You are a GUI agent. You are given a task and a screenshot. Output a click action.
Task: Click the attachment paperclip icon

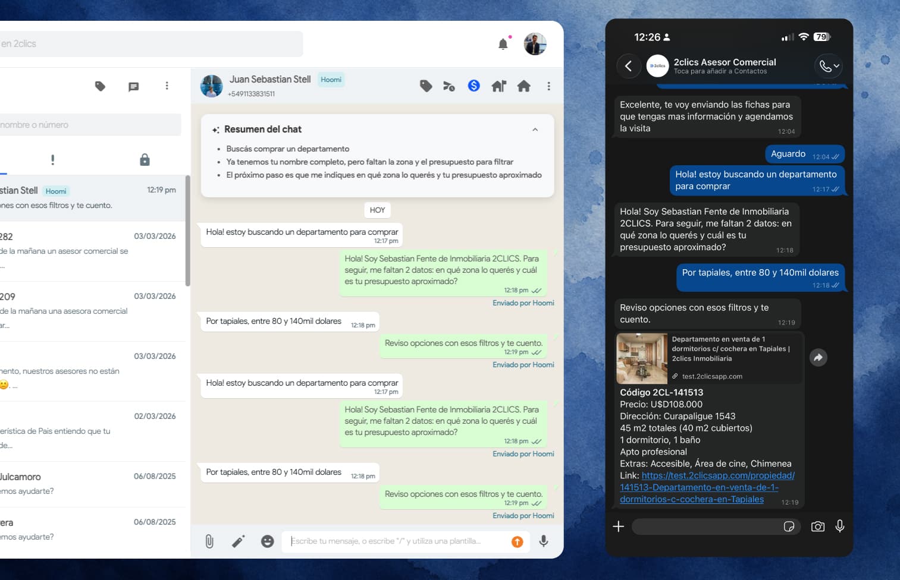(x=209, y=541)
